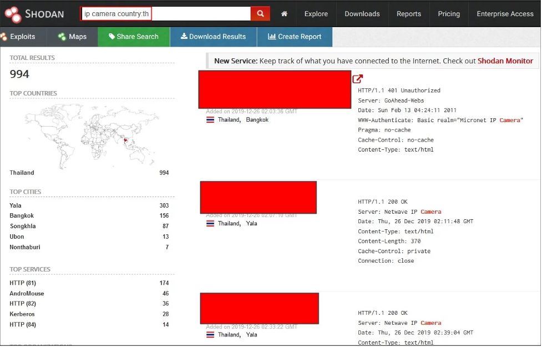Filter by city Songkhla
Viewport: 542px width, 347px height.
click(23, 227)
